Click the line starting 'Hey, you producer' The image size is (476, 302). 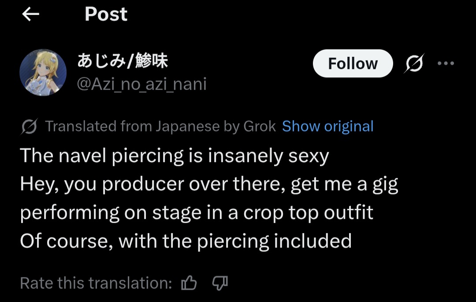pyautogui.click(x=209, y=184)
